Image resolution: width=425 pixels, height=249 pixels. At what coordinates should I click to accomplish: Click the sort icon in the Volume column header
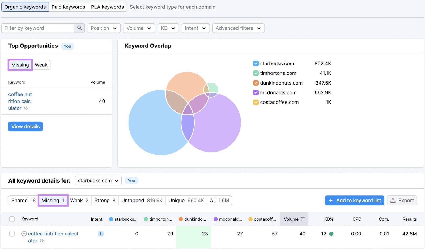click(x=303, y=219)
